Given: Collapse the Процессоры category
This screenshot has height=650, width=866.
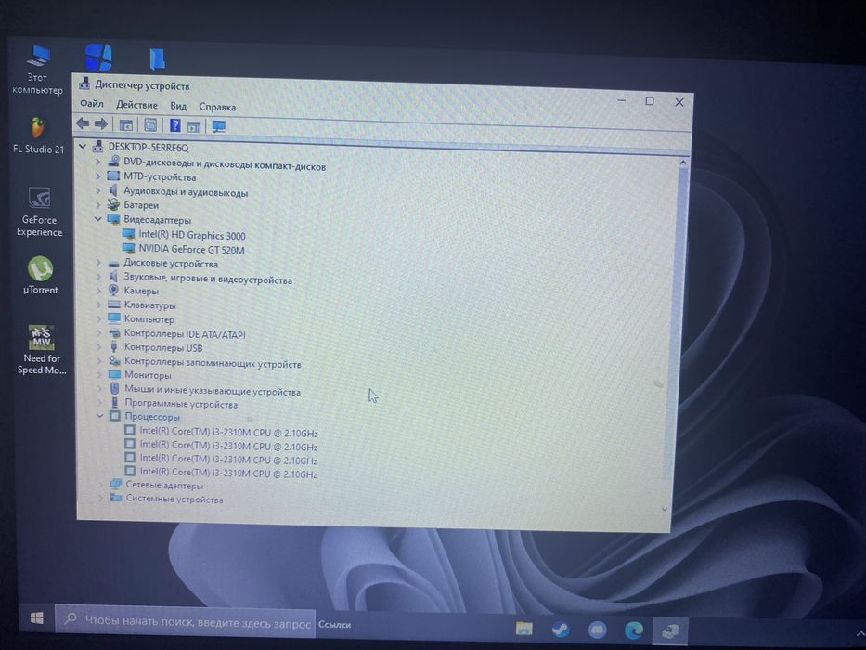Looking at the screenshot, I should pos(100,416).
